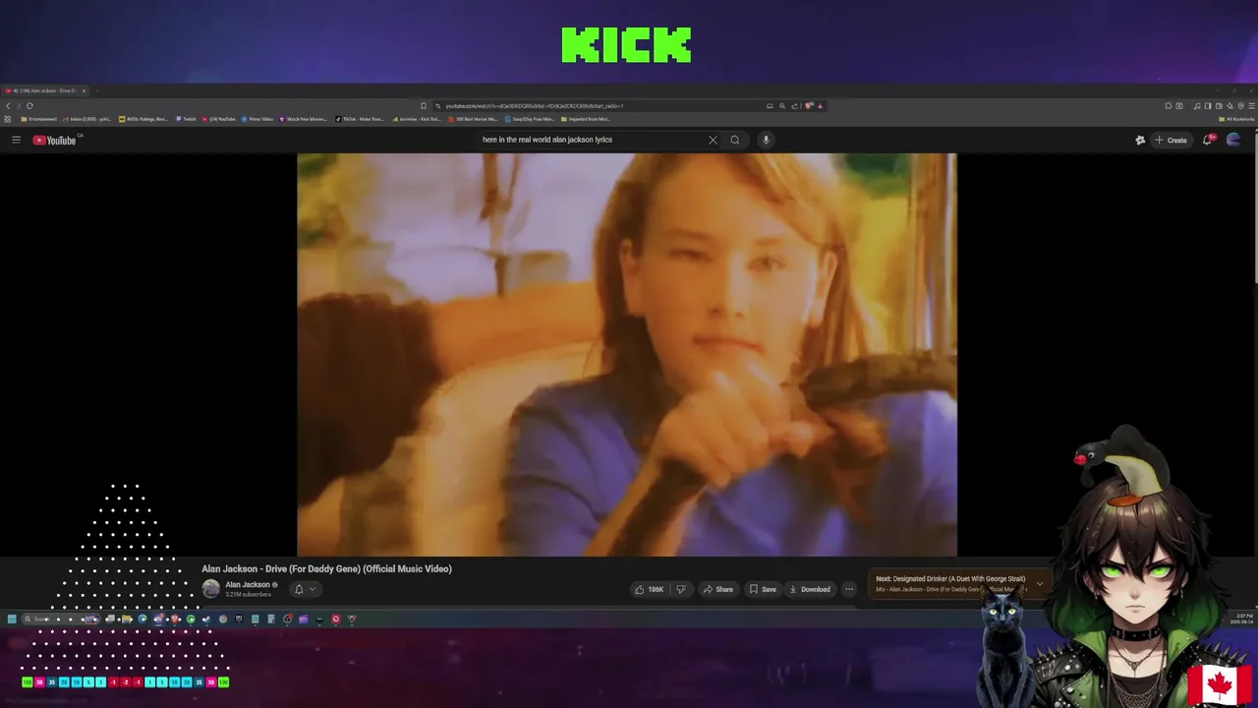Open the Prime Video bookmark
The width and height of the screenshot is (1258, 708).
[257, 119]
